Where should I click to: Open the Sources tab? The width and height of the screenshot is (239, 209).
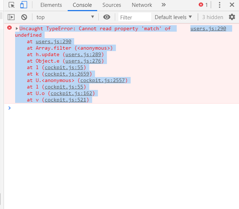(x=112, y=5)
